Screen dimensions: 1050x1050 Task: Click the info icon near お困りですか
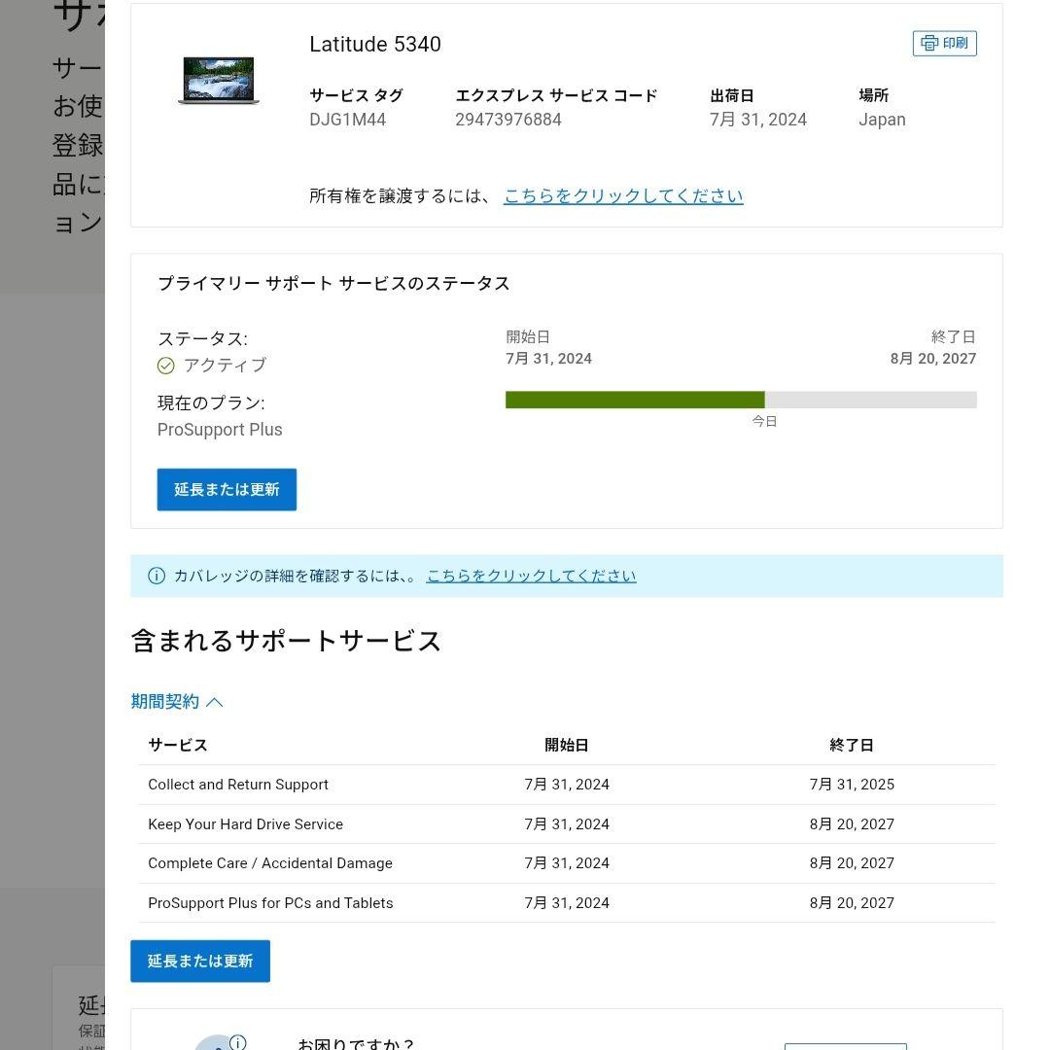point(238,1042)
